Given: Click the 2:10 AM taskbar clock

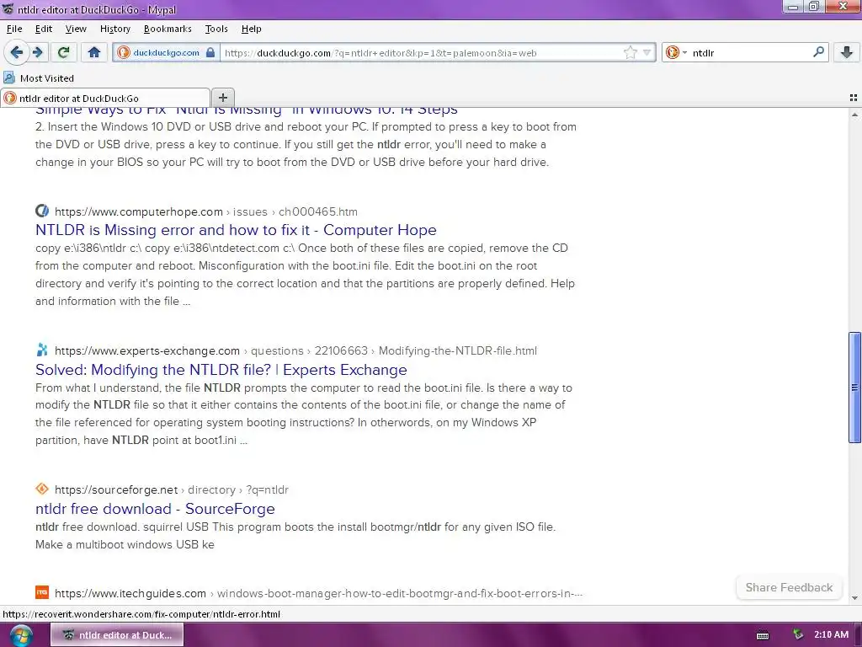Looking at the screenshot, I should point(831,634).
